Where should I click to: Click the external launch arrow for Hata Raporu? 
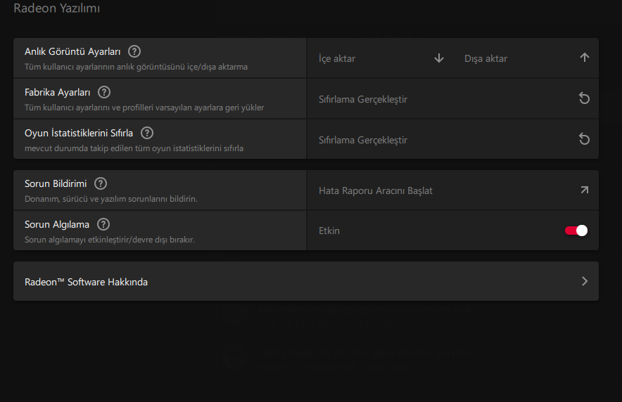click(x=584, y=190)
